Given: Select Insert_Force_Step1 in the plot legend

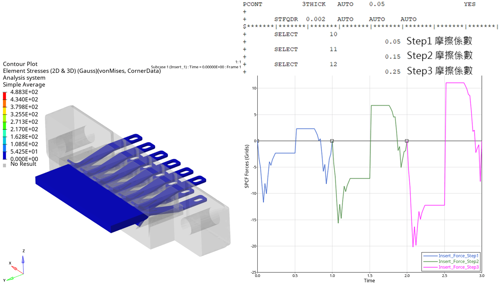Looking at the screenshot, I should point(458,255).
